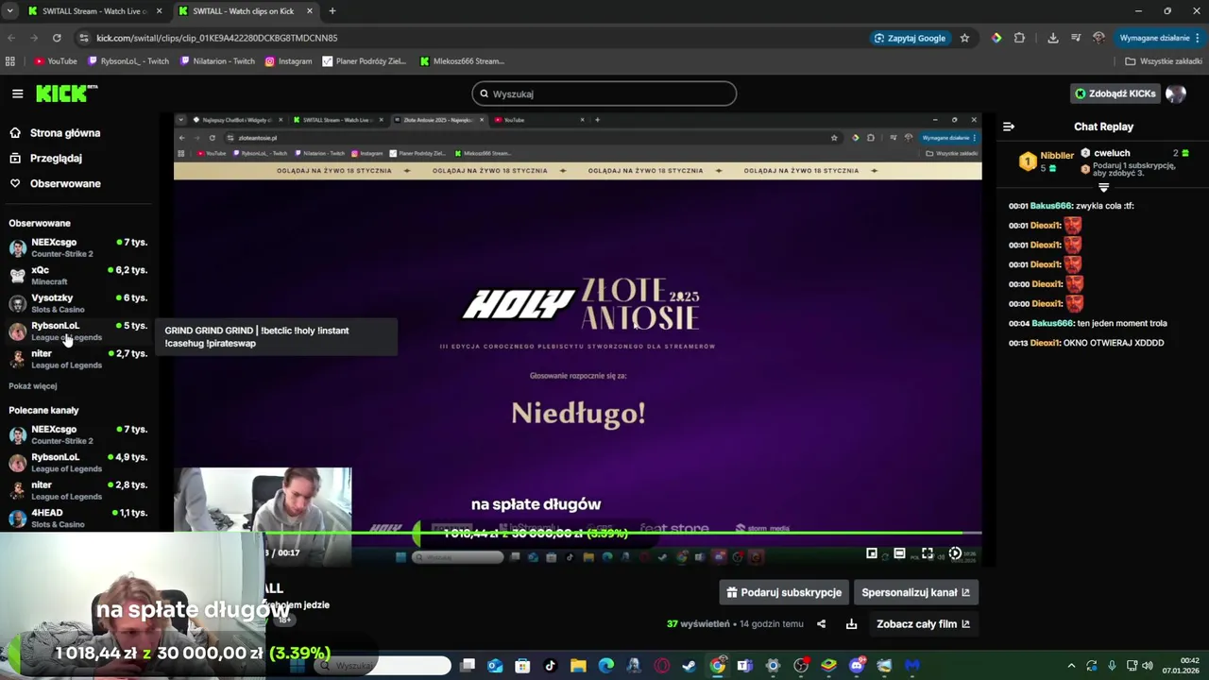Click cweluch in gift leaderboard

coord(1112,153)
